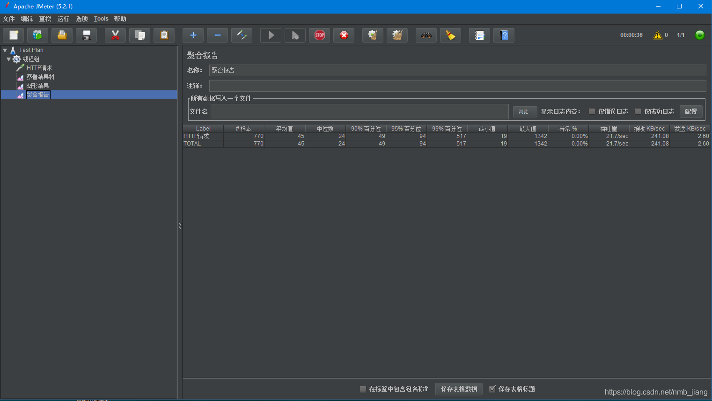Click the Toggle enable/disable icon

click(x=242, y=35)
